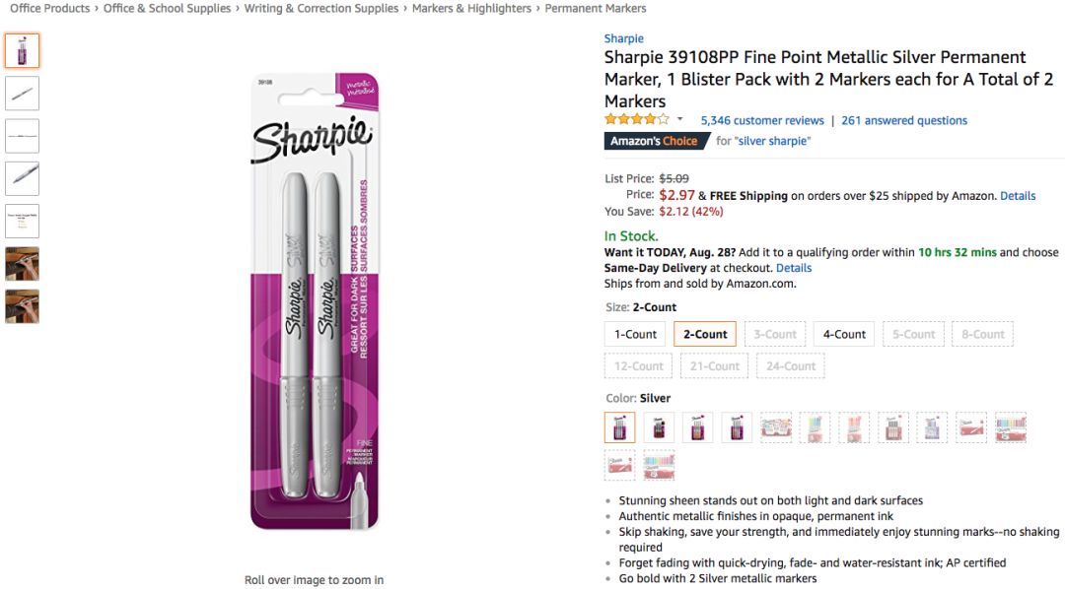The width and height of the screenshot is (1065, 589).
Task: Open Office & School Supplies breadcrumb
Action: pyautogui.click(x=167, y=8)
